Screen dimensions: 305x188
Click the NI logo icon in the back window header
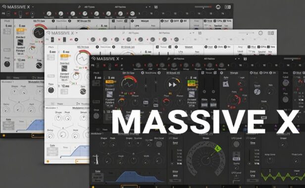pyautogui.click(x=218, y=7)
